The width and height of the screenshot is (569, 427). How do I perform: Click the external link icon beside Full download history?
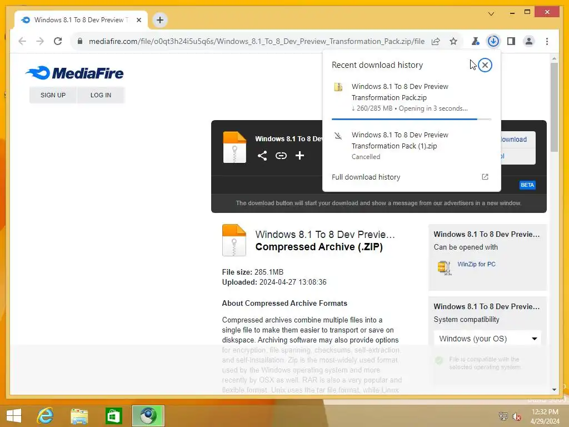tap(485, 177)
